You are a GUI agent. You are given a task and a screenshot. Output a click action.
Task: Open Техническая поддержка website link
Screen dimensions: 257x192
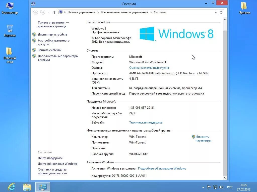tap(146, 122)
